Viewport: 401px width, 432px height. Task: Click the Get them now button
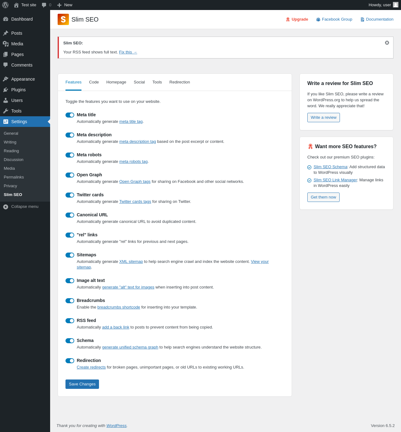click(323, 197)
